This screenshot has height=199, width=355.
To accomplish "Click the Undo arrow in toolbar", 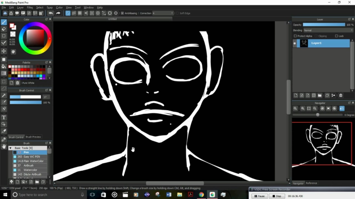I will point(50,13).
